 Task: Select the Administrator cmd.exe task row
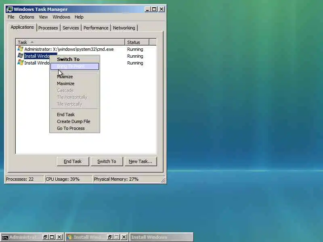point(86,49)
